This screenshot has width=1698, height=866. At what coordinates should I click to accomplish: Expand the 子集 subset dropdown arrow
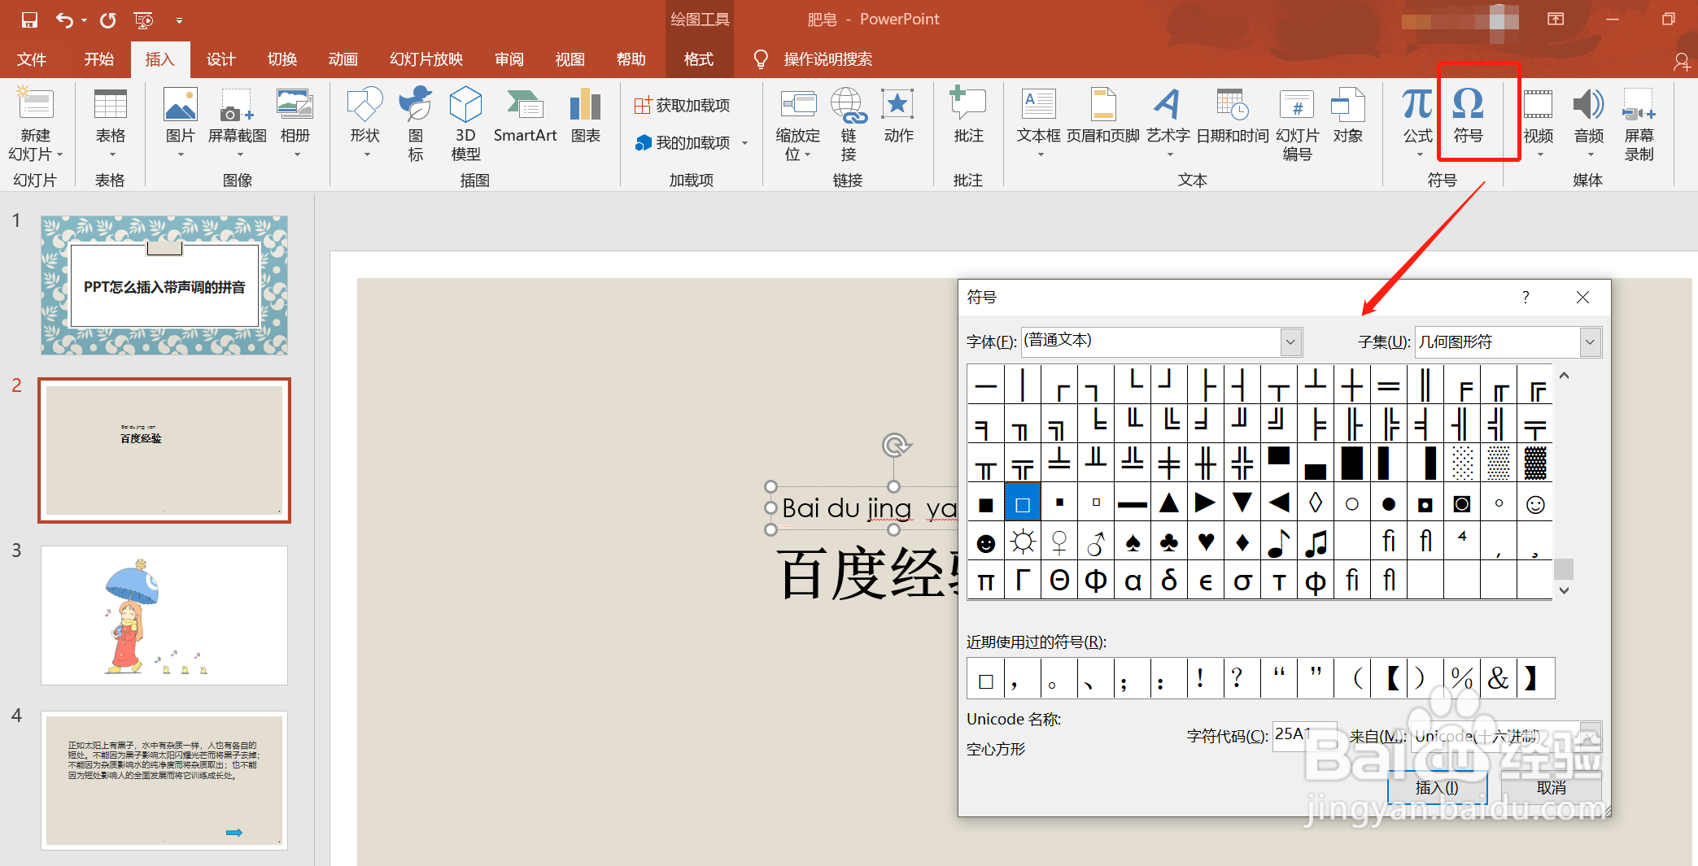click(x=1590, y=342)
